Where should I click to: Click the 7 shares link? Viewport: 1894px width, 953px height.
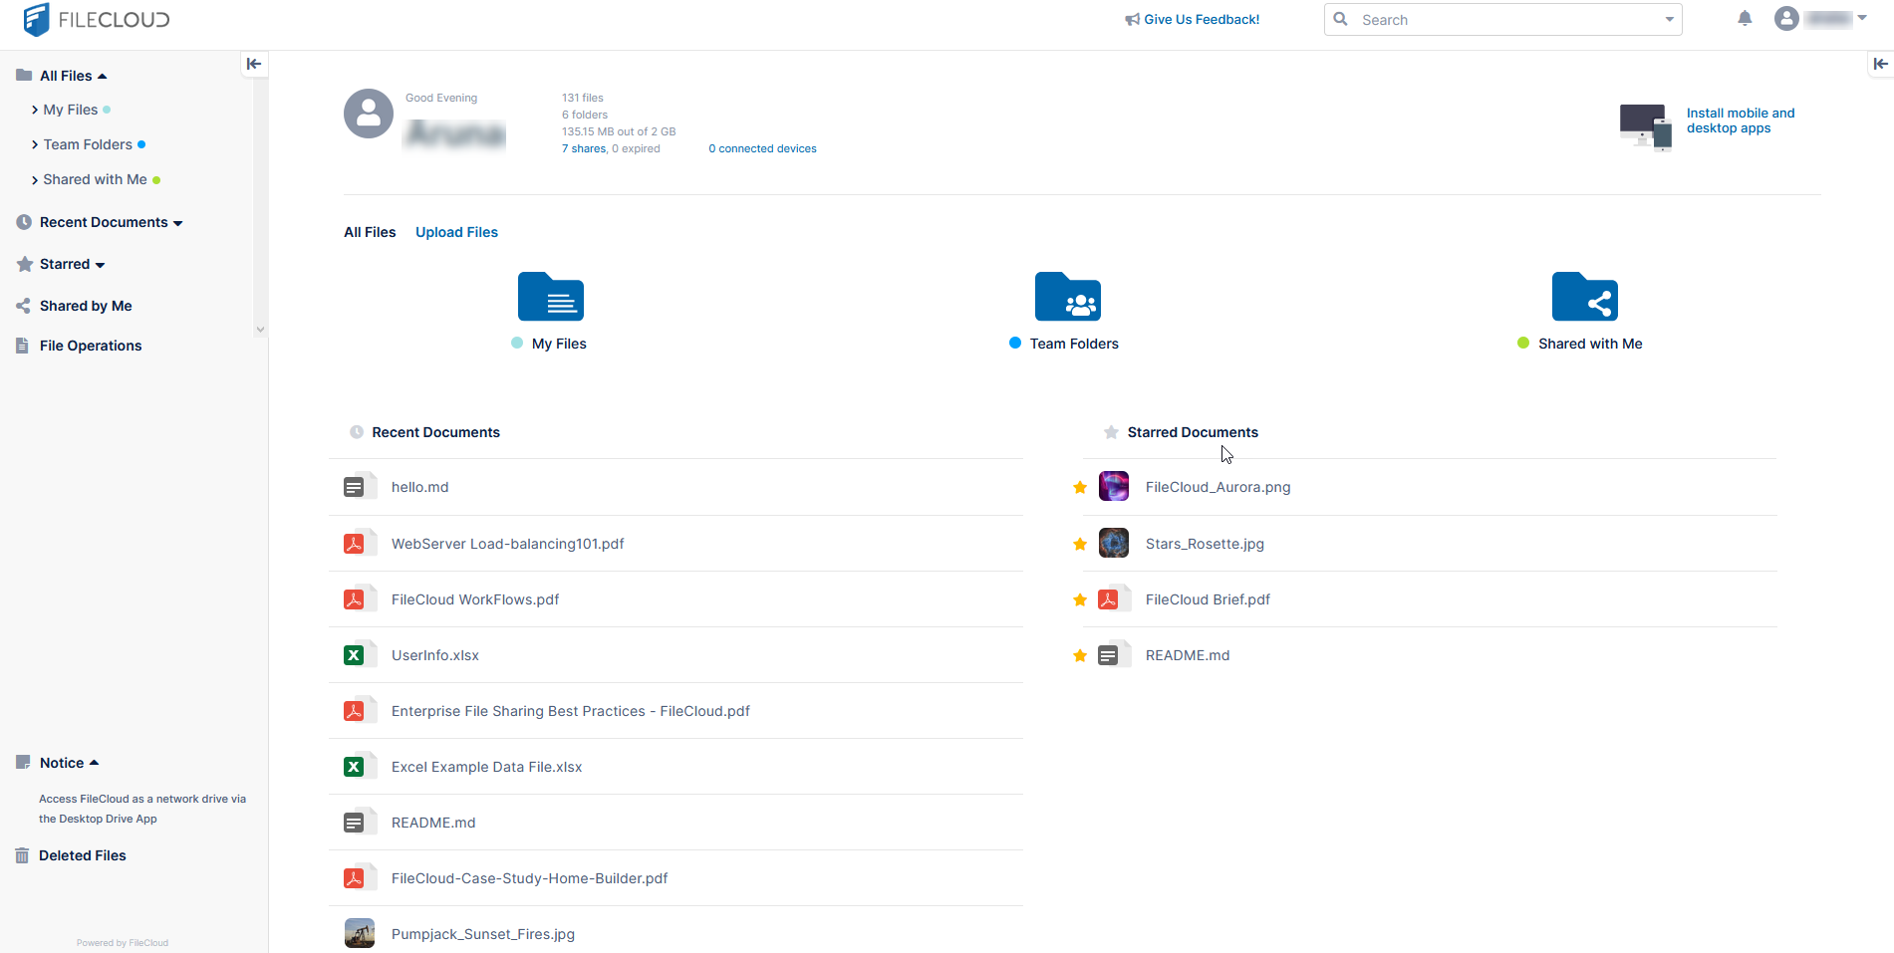[584, 148]
